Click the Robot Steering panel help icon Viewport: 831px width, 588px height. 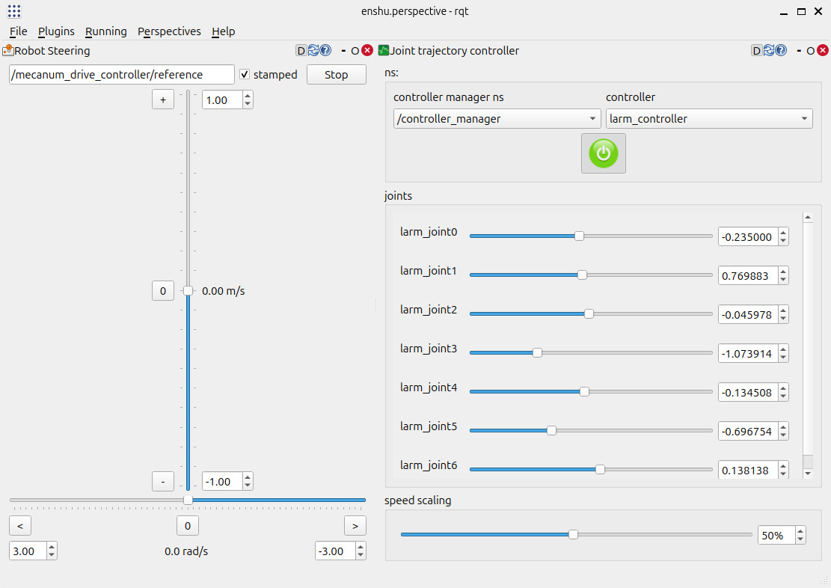point(325,51)
